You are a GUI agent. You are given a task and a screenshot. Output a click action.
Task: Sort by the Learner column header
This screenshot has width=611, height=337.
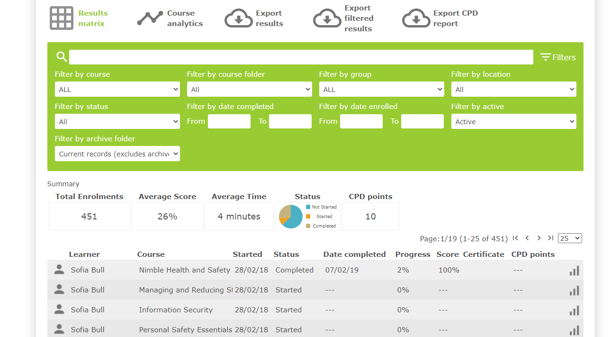tap(84, 254)
